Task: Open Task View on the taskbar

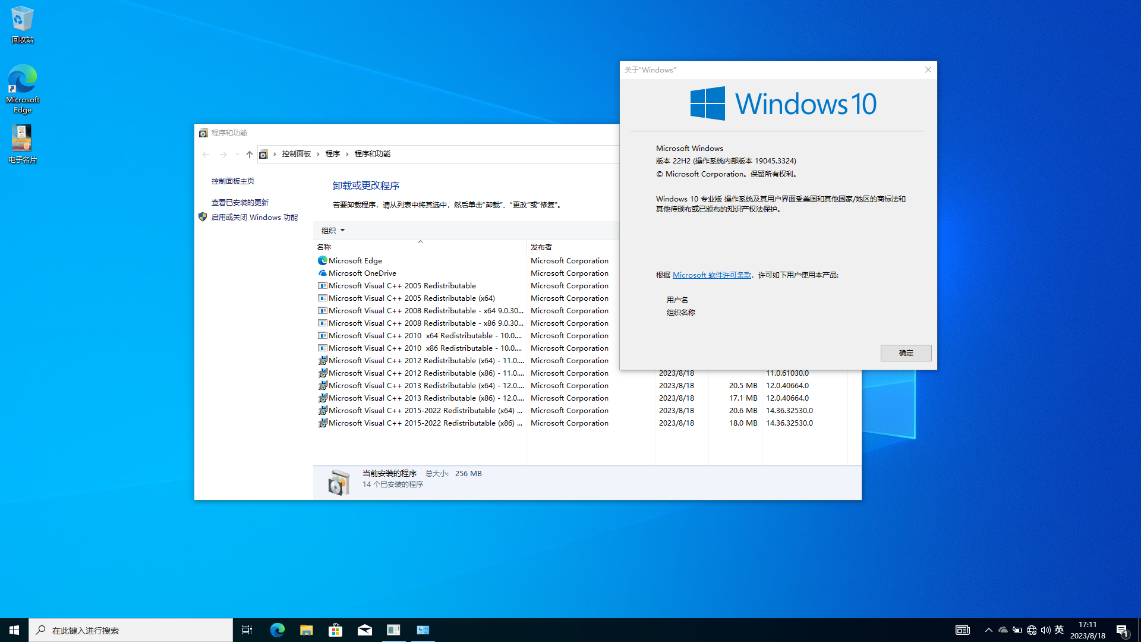Action: click(247, 630)
